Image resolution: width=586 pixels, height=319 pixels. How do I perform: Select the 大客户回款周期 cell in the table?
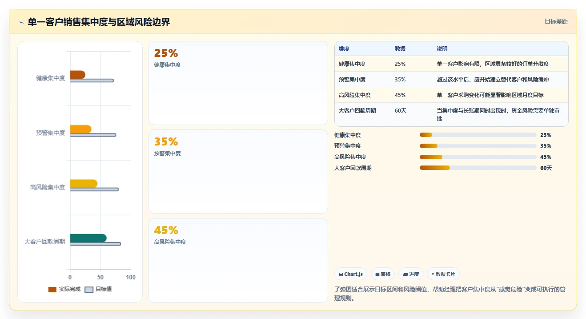click(357, 111)
